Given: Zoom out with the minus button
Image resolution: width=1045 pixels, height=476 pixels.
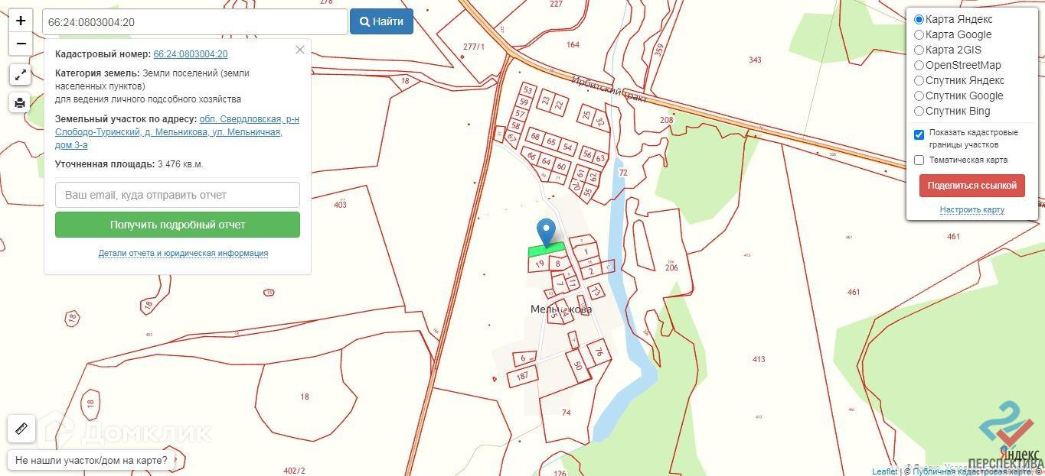Looking at the screenshot, I should (x=21, y=44).
